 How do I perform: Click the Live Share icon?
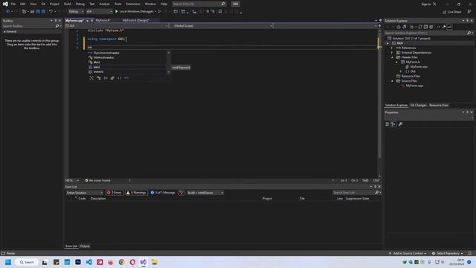[452, 12]
